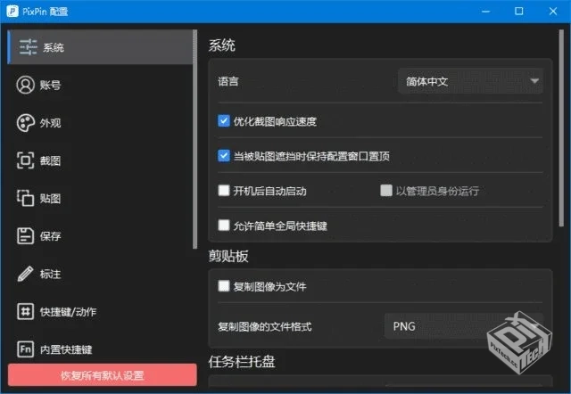
Task: Click the 贴图 pin copy icon
Action: [x=26, y=198]
